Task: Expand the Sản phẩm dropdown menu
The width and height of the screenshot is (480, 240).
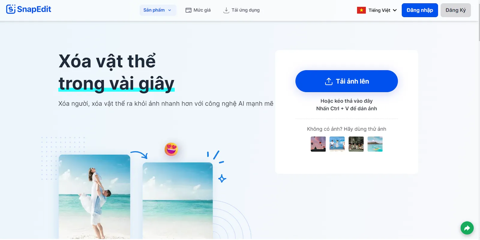Action: tap(158, 10)
